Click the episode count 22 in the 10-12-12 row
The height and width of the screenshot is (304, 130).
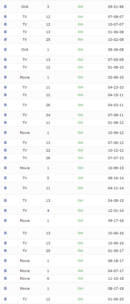tap(48, 150)
